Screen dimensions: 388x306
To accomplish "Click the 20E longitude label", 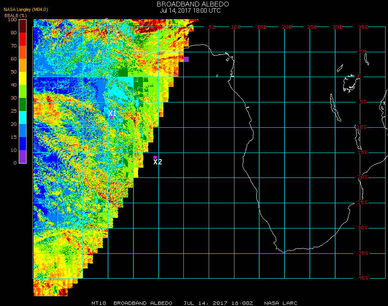I will (x=287, y=27).
